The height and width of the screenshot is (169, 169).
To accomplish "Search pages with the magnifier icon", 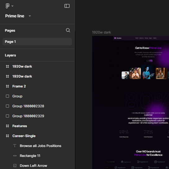I will [x=68, y=30].
